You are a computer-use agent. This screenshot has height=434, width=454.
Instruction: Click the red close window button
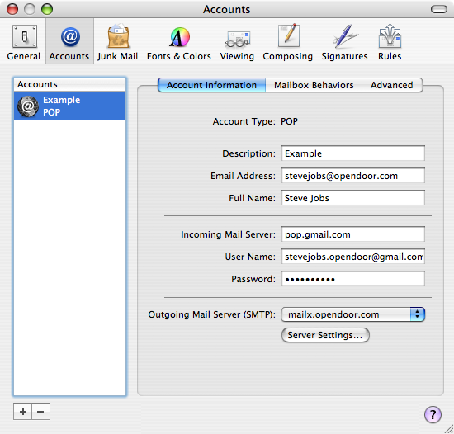[12, 9]
